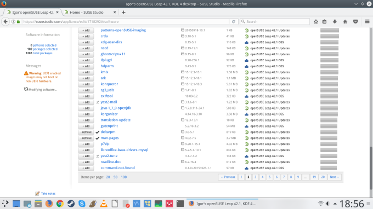The image size is (373, 209).
Task: Go to the Previous results page
Action: (228, 177)
